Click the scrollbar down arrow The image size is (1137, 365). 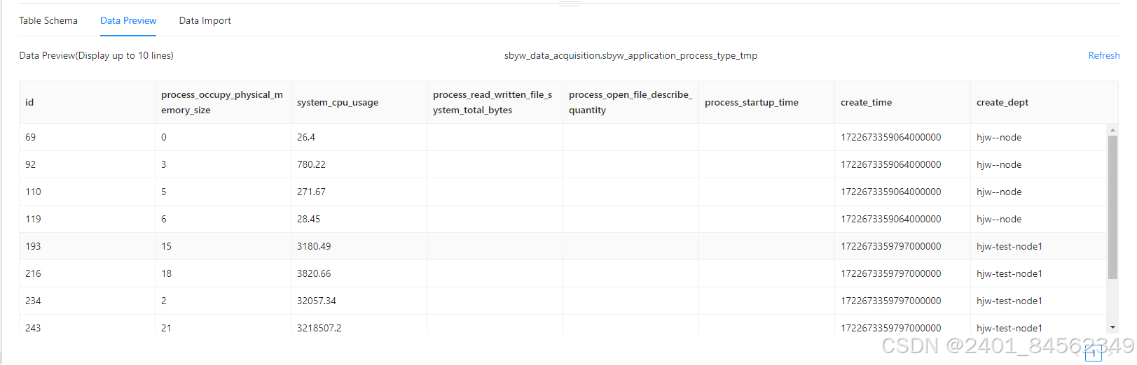click(1112, 327)
